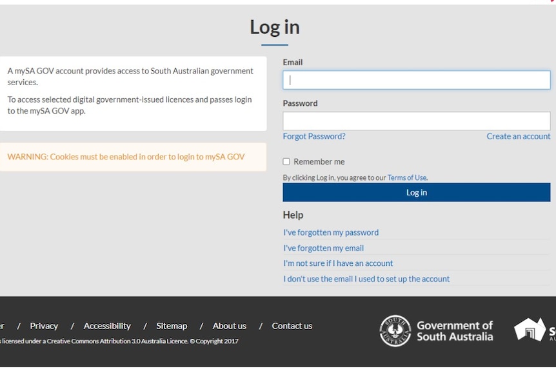Viewport: 556px width, 371px height.
Task: Click the Remember me label text
Action: [x=319, y=162]
